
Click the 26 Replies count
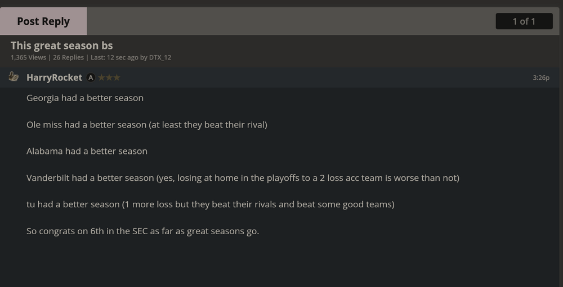(68, 57)
